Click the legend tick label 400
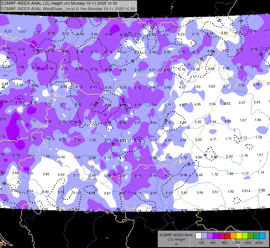The image size is (270, 248). tap(213, 243)
